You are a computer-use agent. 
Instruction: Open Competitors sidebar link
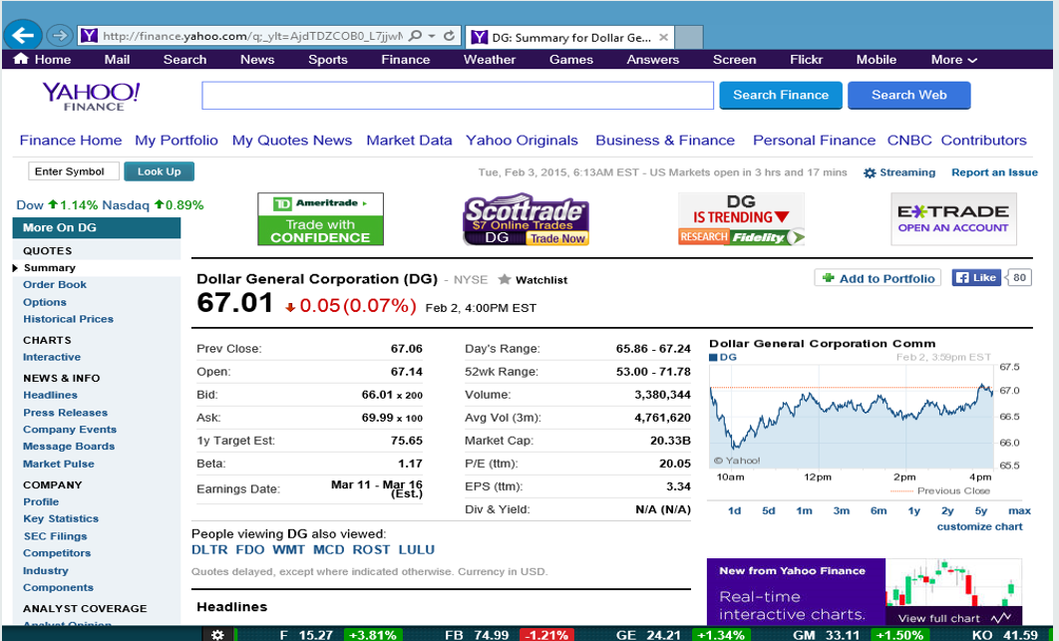57,552
